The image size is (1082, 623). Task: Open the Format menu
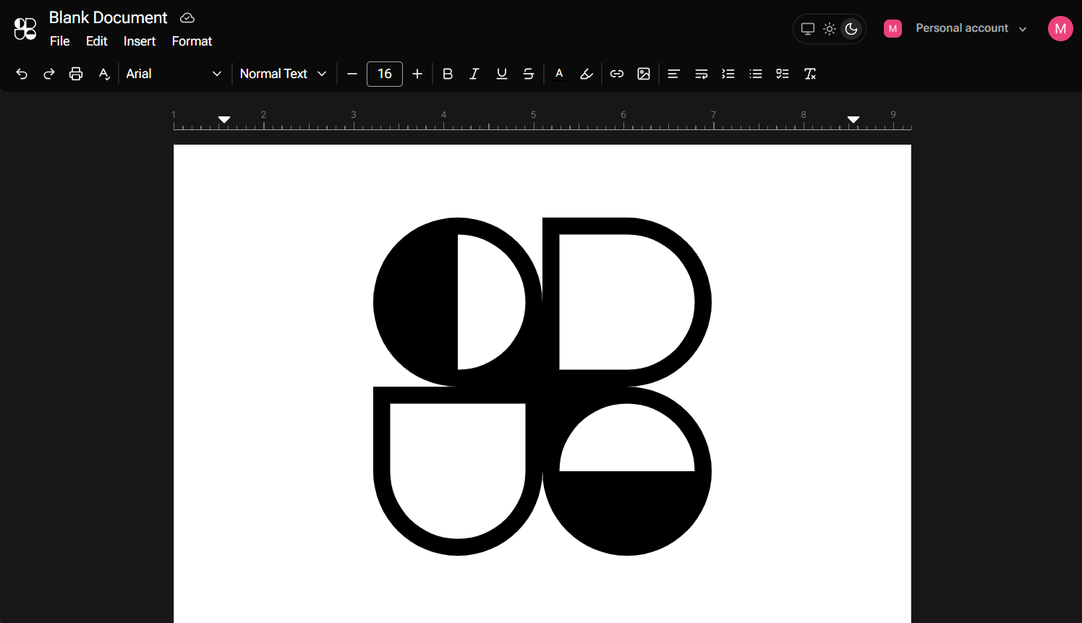(x=192, y=41)
